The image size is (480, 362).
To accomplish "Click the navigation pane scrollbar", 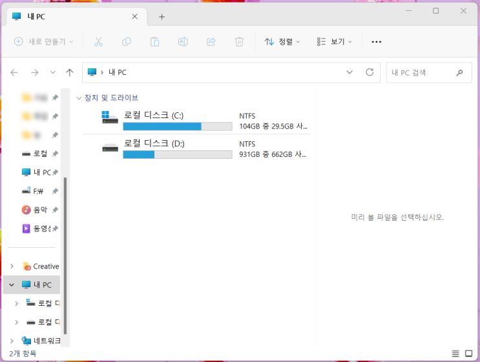I will (65, 256).
